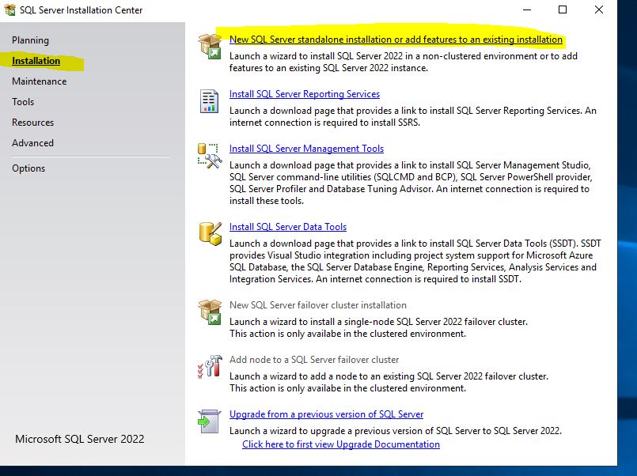Click the new standalone installation box icon

[x=210, y=46]
